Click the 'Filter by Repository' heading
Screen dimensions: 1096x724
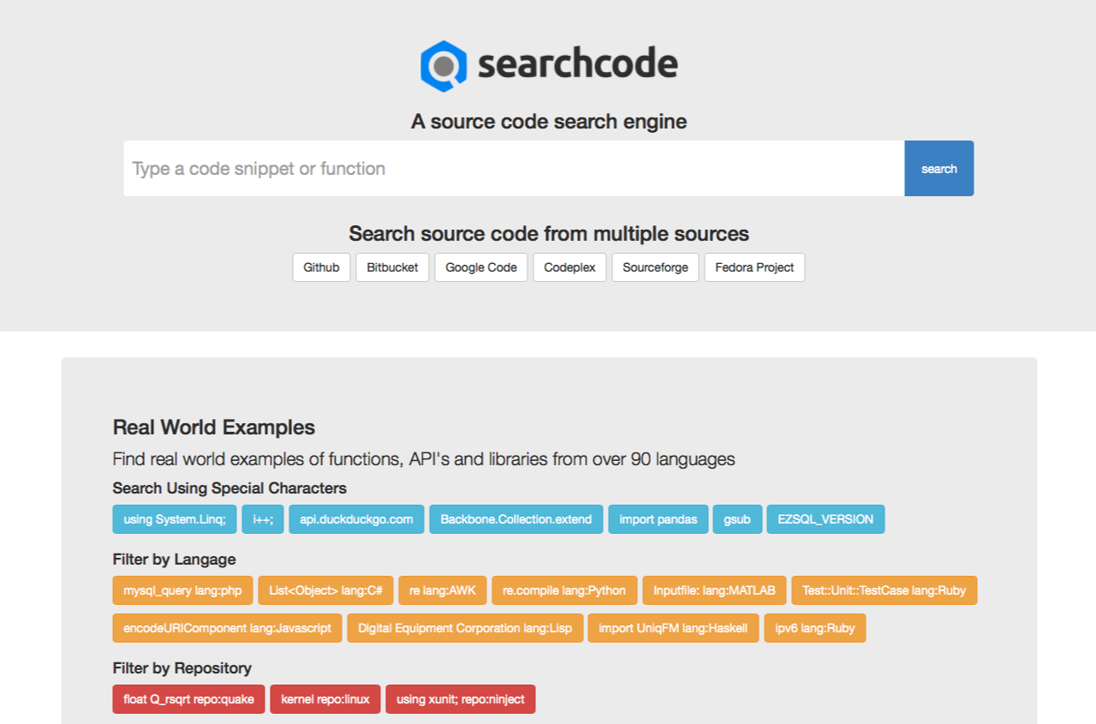point(182,668)
